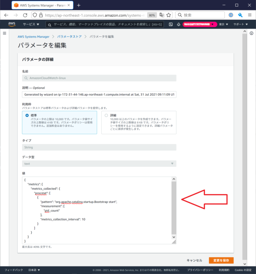Click the 変更を保存 button
Image resolution: width=256 pixels, height=274 pixels.
(221, 260)
